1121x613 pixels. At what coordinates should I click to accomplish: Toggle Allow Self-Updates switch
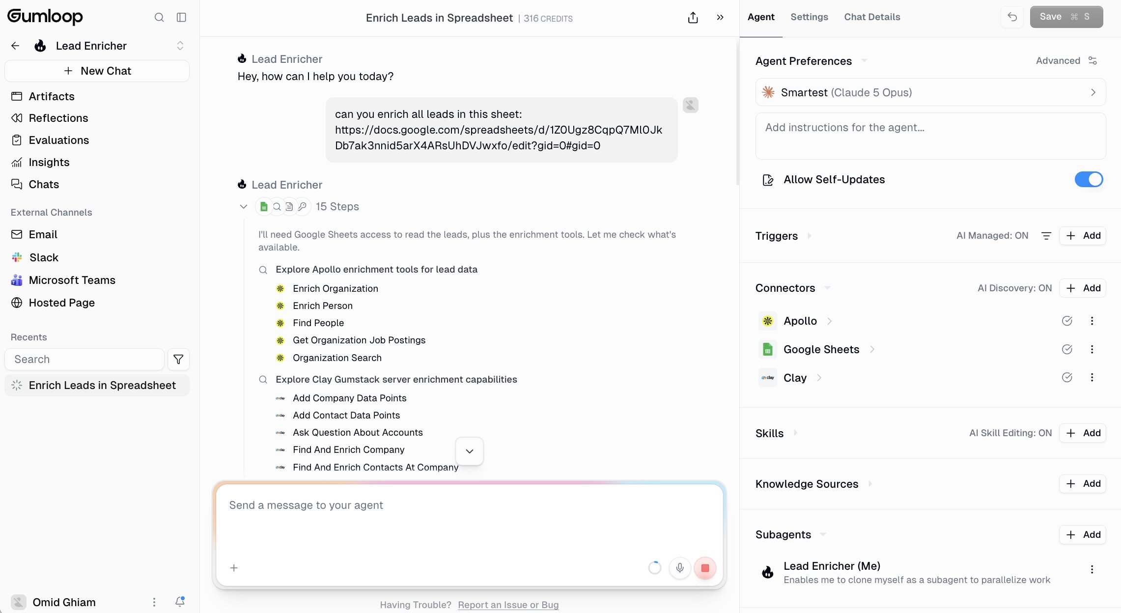tap(1089, 179)
